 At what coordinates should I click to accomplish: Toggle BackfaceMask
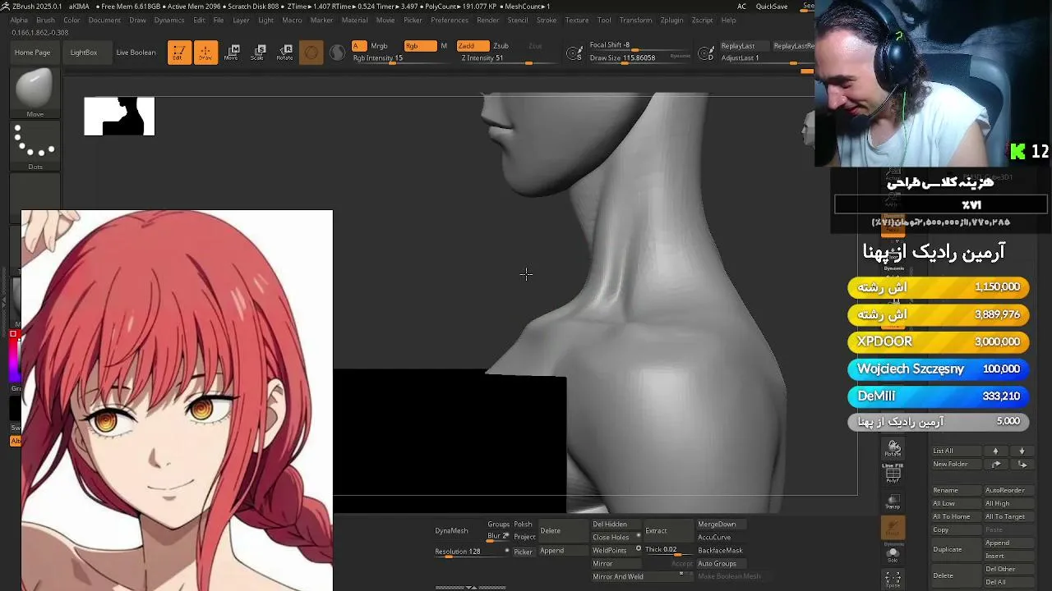click(x=720, y=550)
